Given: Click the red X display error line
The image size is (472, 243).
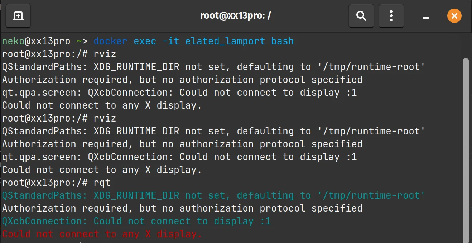Looking at the screenshot, I should 102,234.
